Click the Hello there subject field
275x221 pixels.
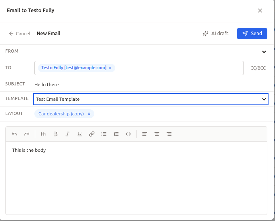click(x=151, y=85)
